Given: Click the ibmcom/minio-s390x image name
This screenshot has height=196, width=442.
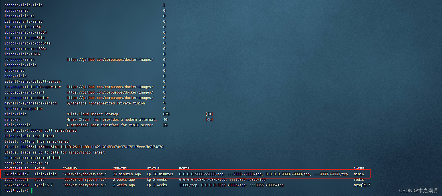Looking at the screenshot, I should (22, 54).
